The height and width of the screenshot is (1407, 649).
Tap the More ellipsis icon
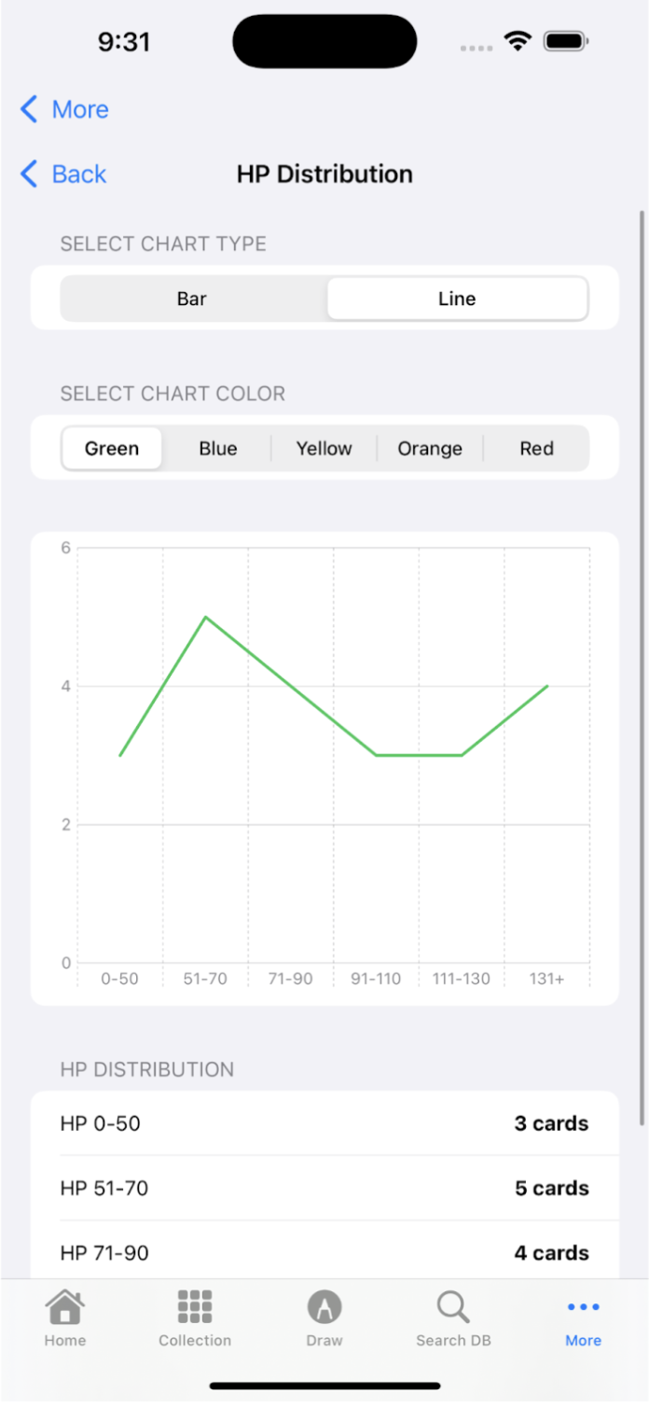(x=582, y=1306)
